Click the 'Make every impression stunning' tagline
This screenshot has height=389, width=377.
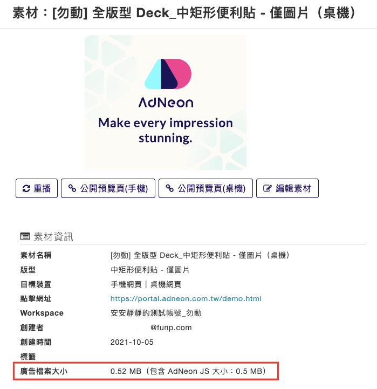click(166, 131)
